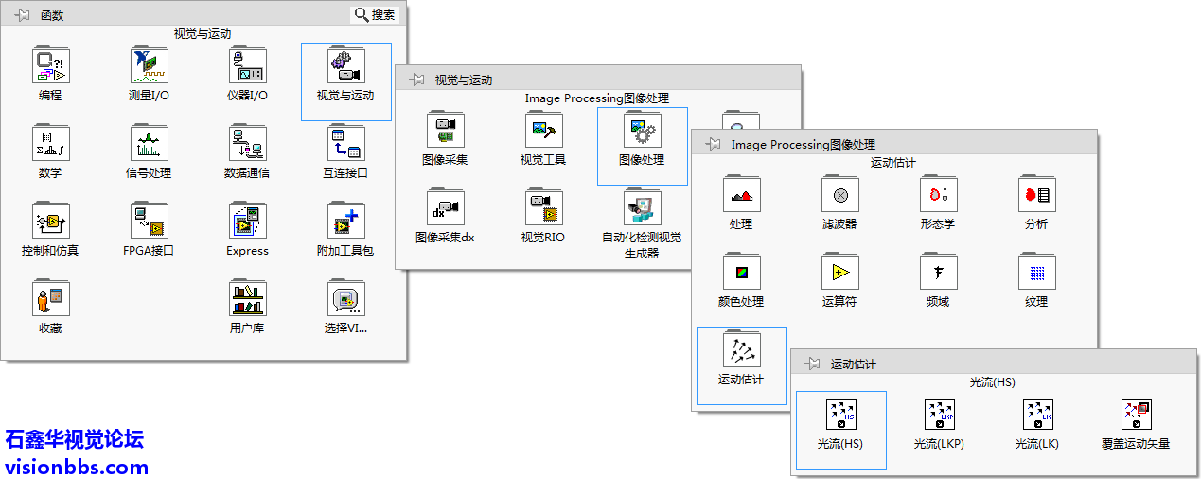
Task: Open the 形态学 morphology subpalette
Action: [x=938, y=196]
